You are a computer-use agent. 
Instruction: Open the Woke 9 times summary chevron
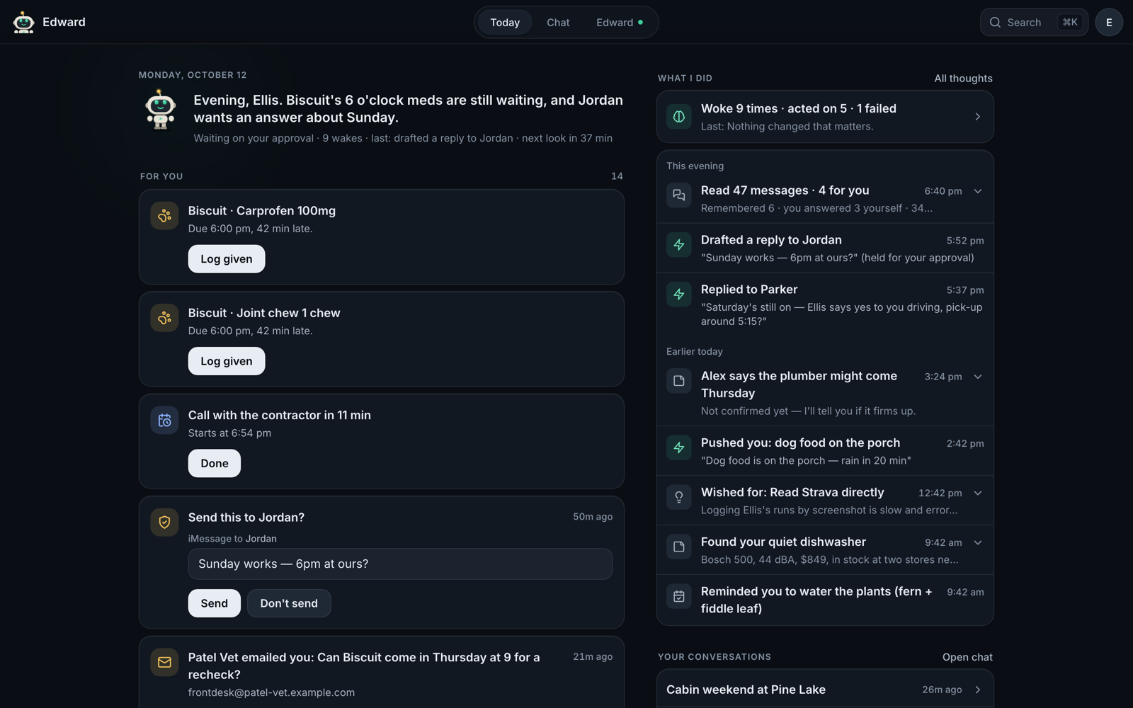978,117
